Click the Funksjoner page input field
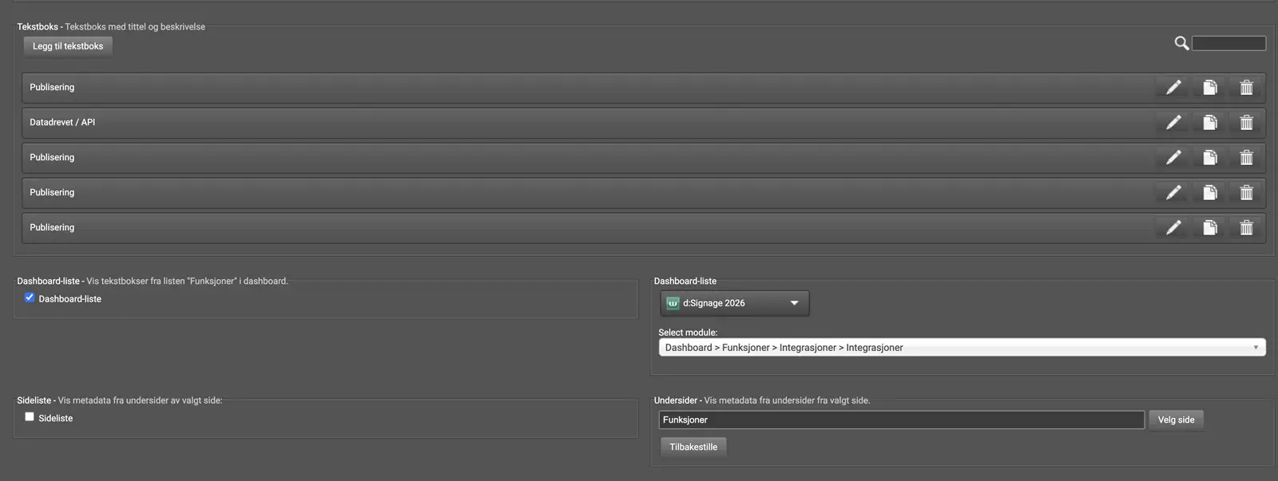The height and width of the screenshot is (481, 1278). 902,420
